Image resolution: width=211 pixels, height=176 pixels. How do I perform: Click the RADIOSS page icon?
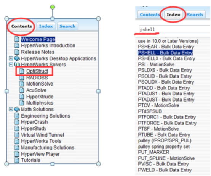coord(22,78)
